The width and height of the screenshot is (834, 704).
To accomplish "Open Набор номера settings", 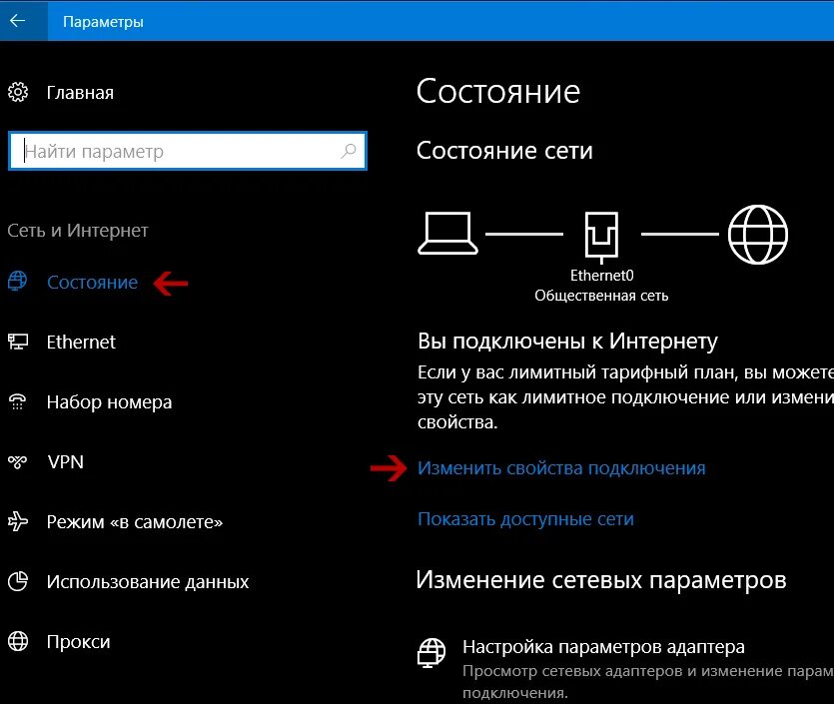I will tap(109, 402).
